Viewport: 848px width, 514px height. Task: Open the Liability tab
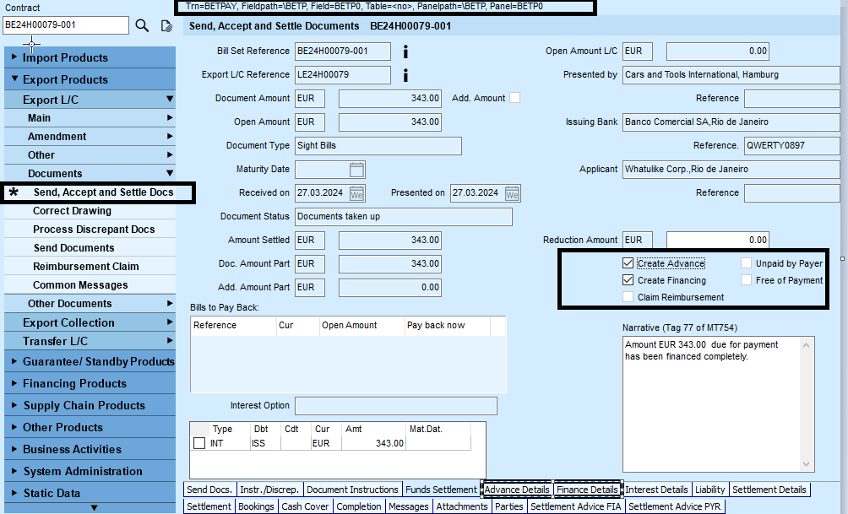710,490
